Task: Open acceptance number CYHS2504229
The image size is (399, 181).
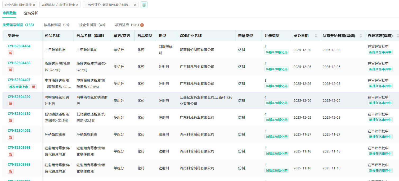Action: coord(19,97)
